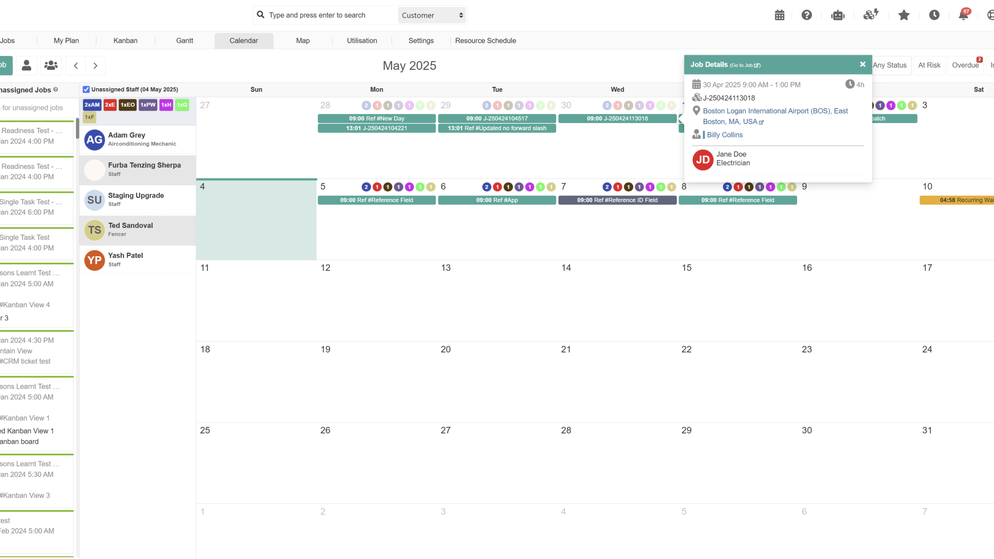Viewport: 994px width, 559px height.
Task: Click the yellow Recurring job event on the 10th
Action: point(957,200)
